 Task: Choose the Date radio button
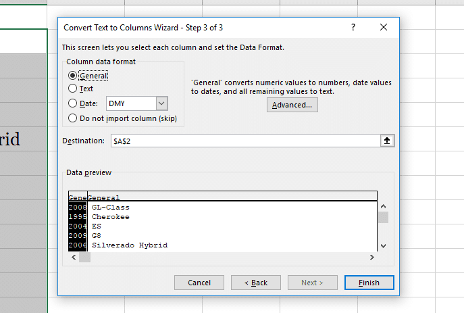(x=73, y=103)
